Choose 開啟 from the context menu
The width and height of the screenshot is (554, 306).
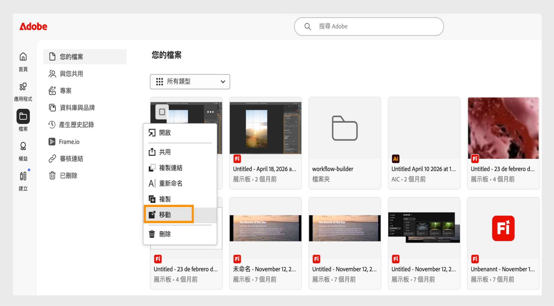click(180, 133)
